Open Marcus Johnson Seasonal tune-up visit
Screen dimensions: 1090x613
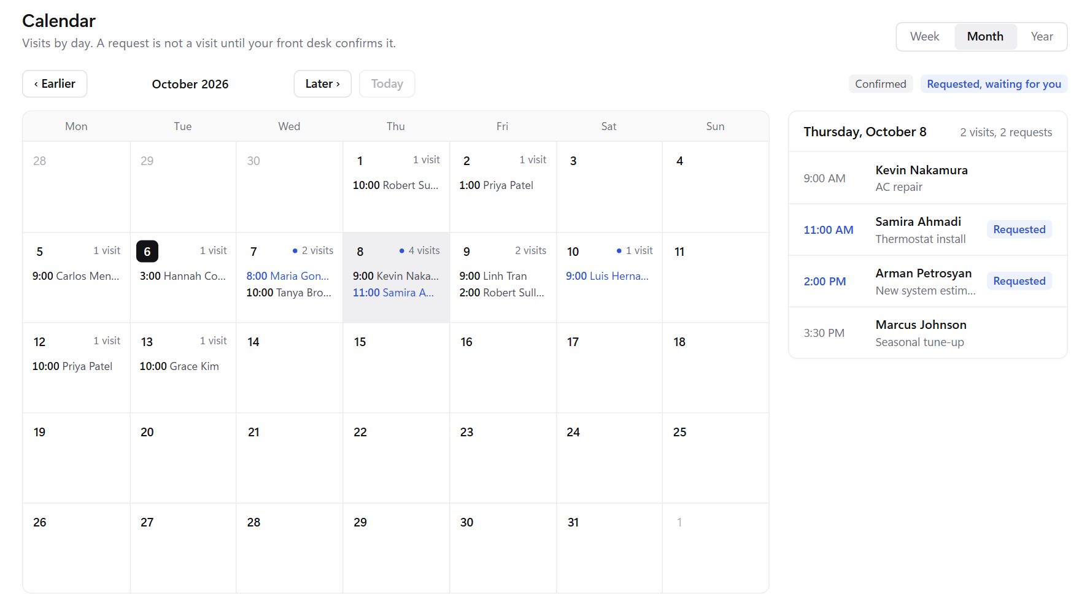click(927, 333)
